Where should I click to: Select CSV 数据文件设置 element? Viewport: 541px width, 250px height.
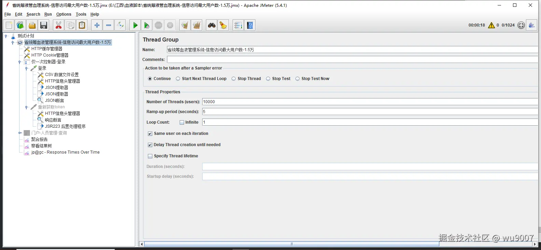pyautogui.click(x=62, y=75)
